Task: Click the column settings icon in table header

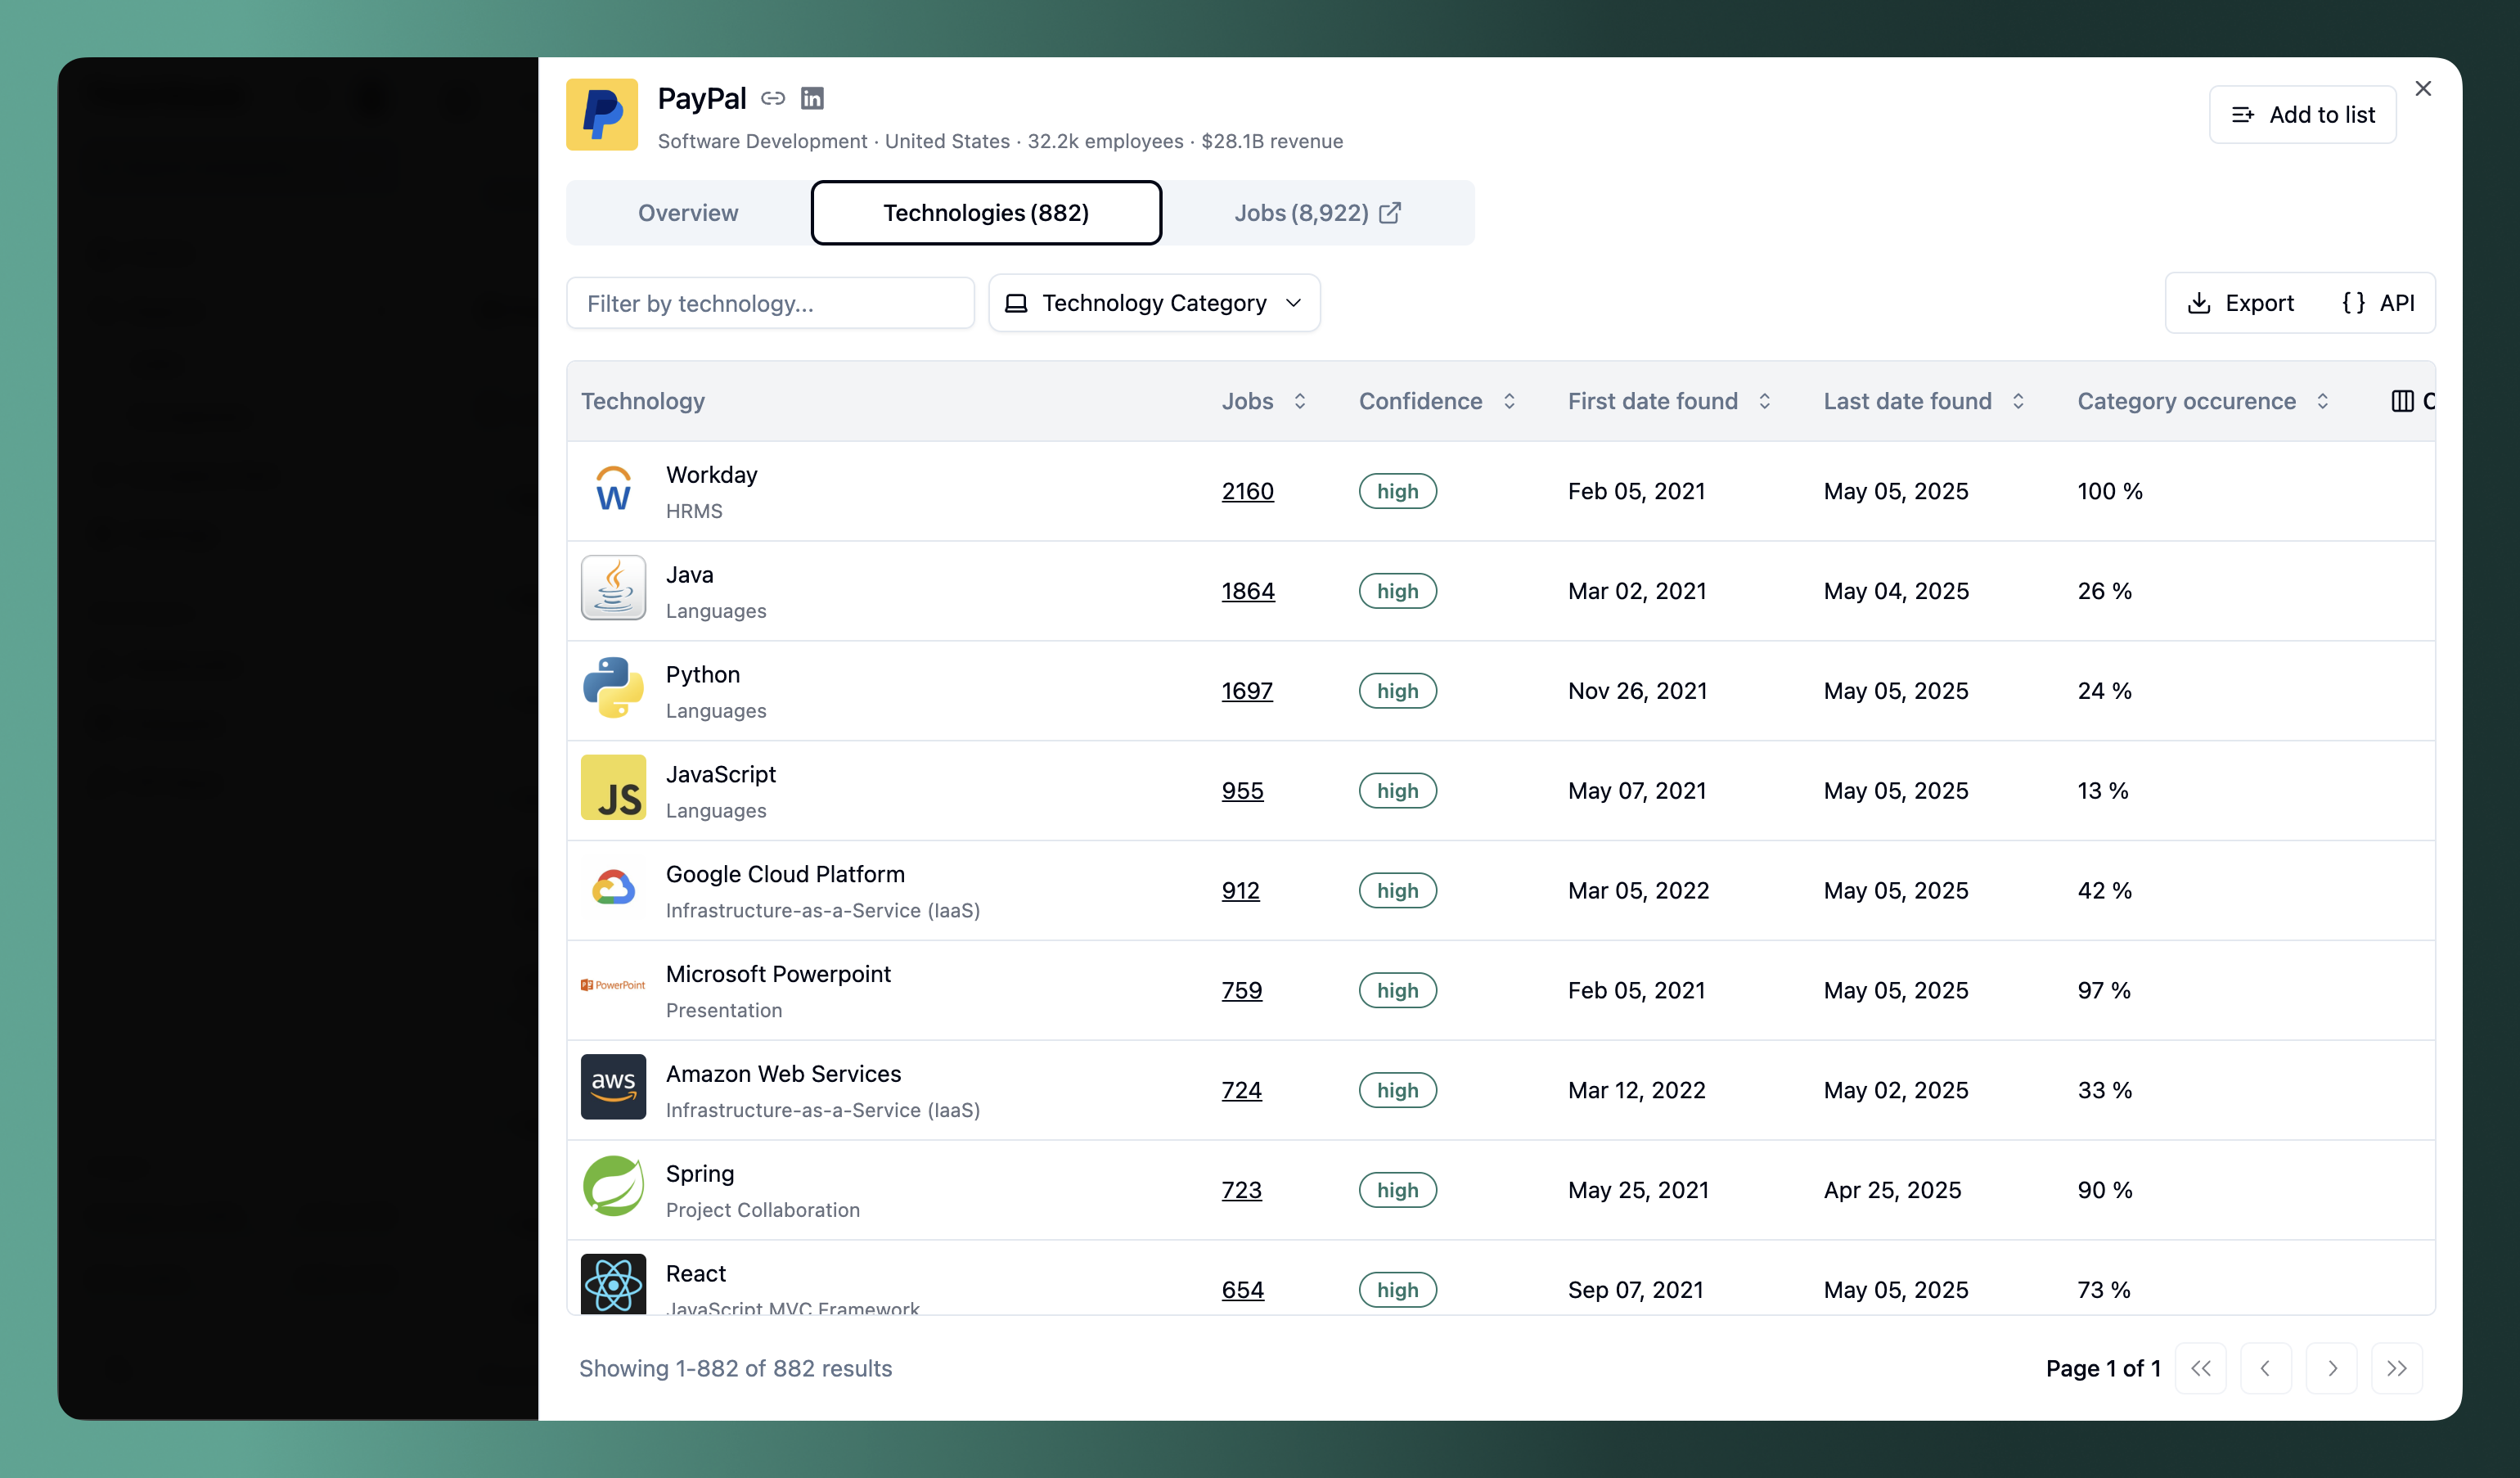Action: (2404, 401)
